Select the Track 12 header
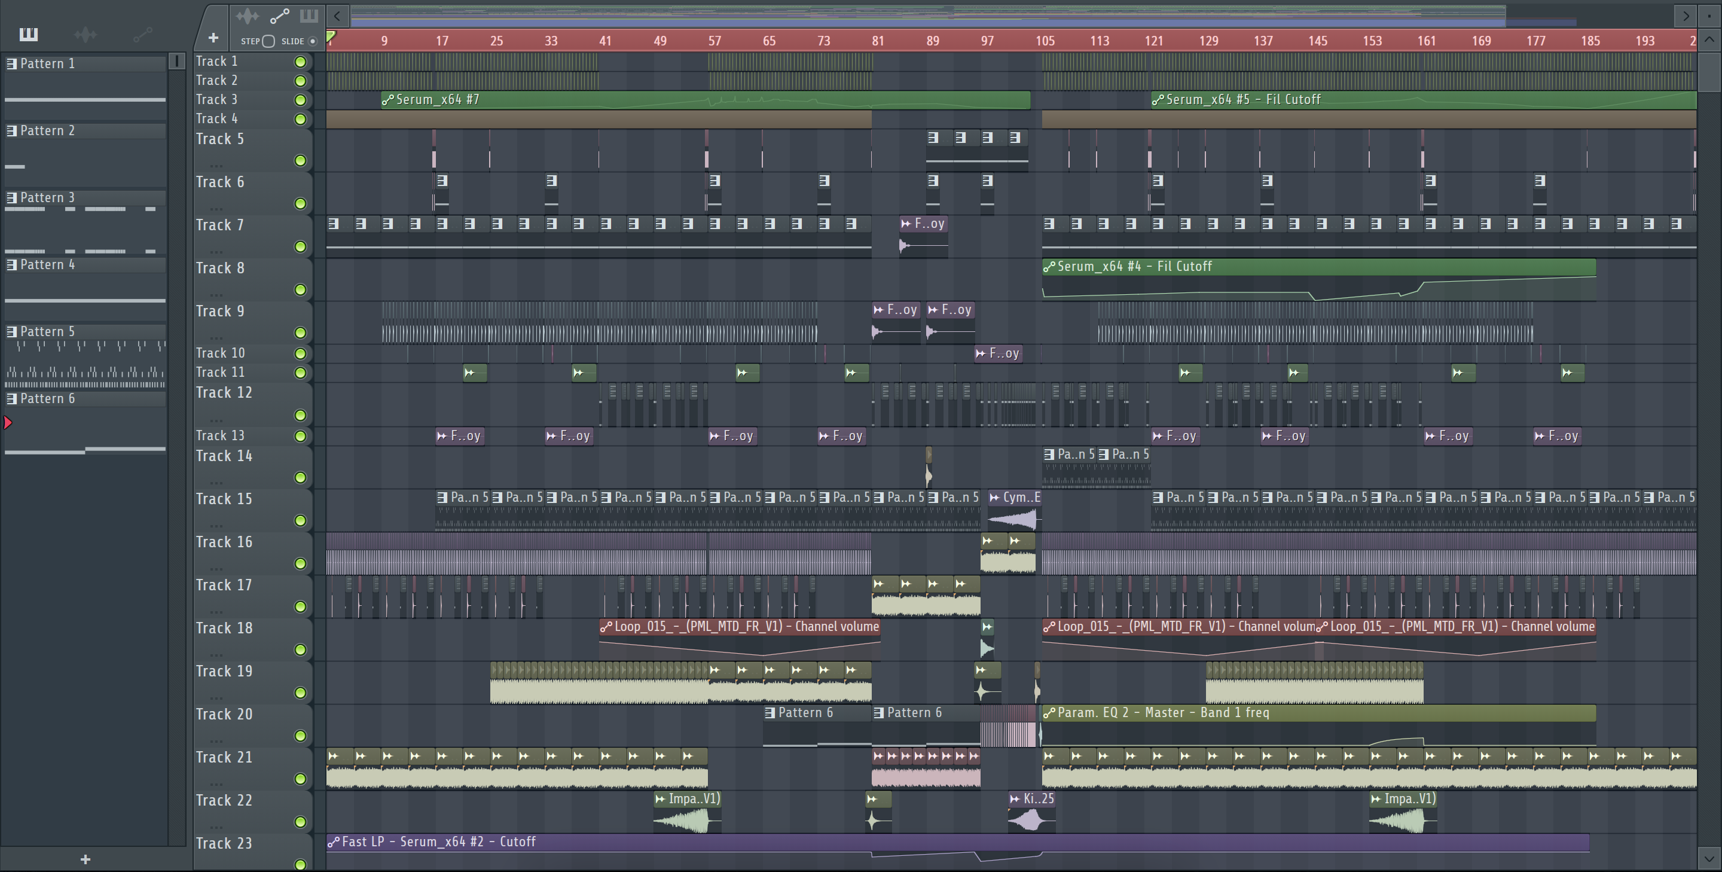Image resolution: width=1722 pixels, height=872 pixels. (254, 404)
